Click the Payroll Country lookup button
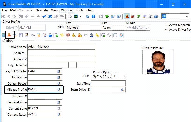191x122 pixels. [x=59, y=71]
